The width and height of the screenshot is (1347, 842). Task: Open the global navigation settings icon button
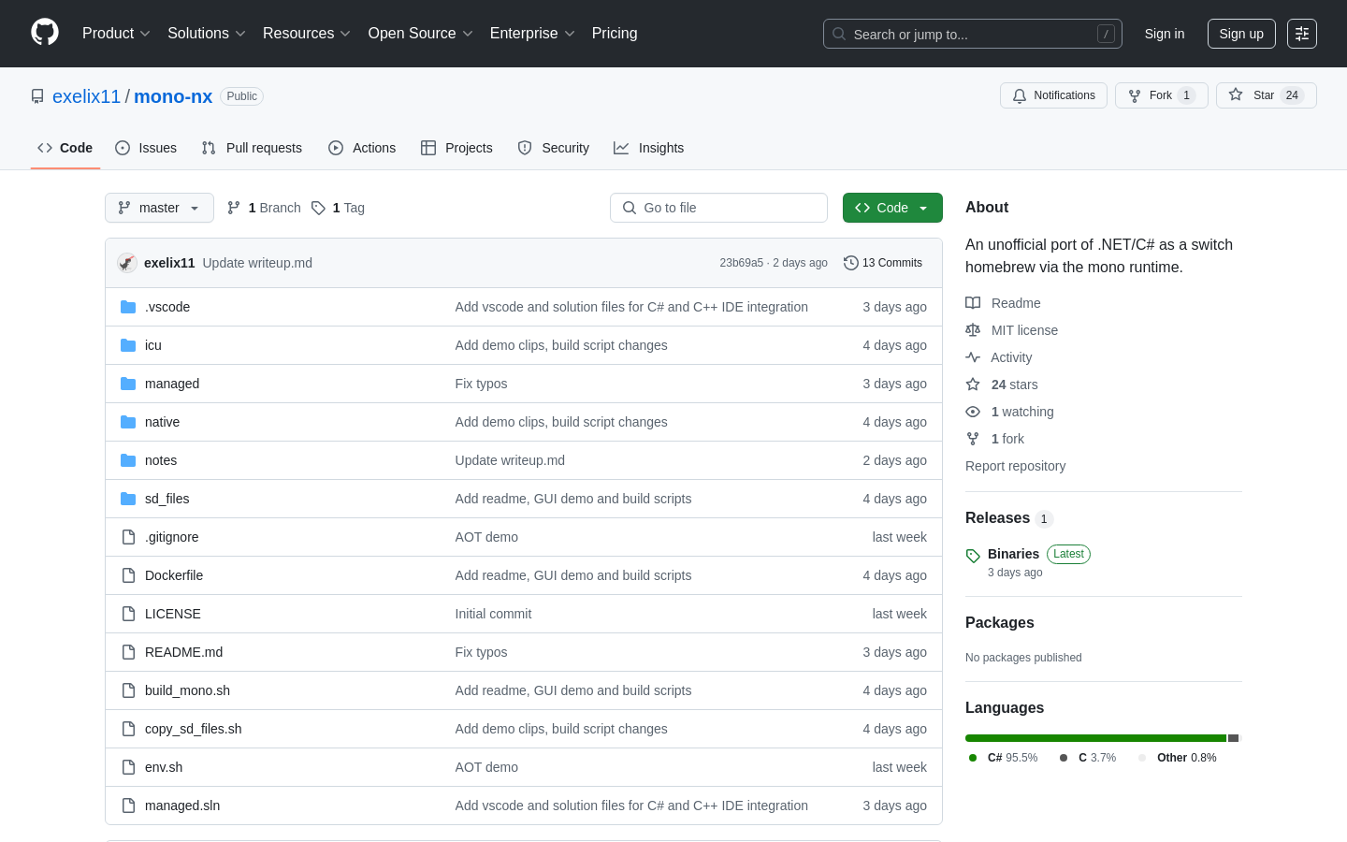click(x=1302, y=34)
